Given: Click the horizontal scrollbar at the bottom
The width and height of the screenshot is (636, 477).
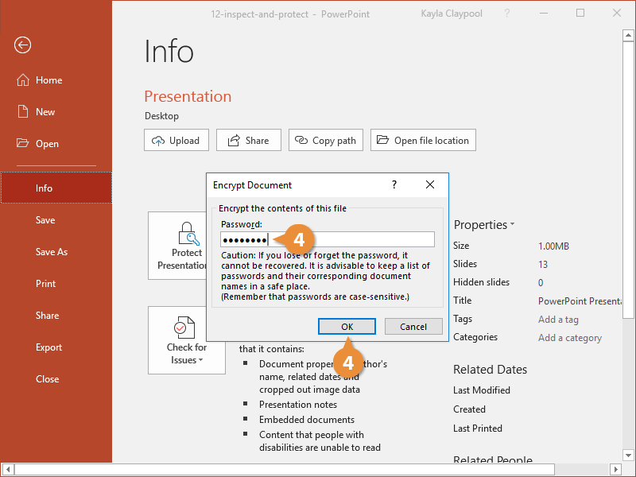Looking at the screenshot, I should [x=318, y=470].
